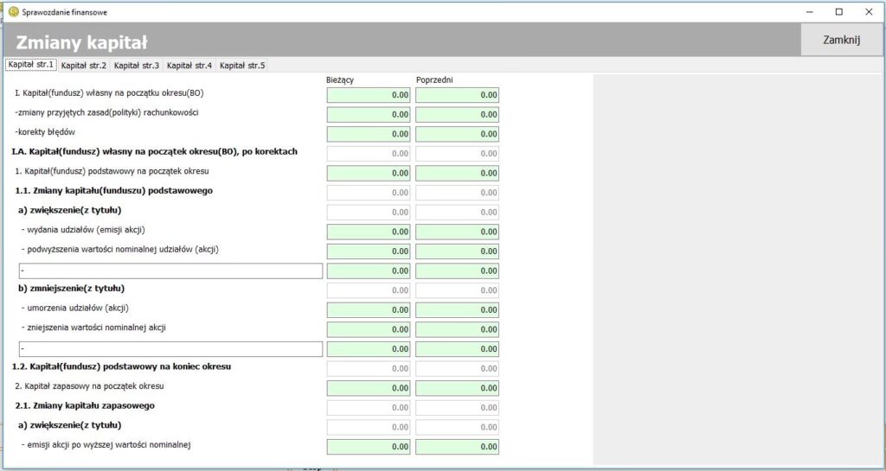Click the custom description field under zwiększenie
Screen dimensions: 886x471
click(169, 271)
